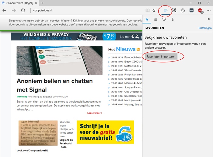Click the 'Geen internet?' newspaper clipping image
Viewport: 213px width, 157px height.
(38, 133)
